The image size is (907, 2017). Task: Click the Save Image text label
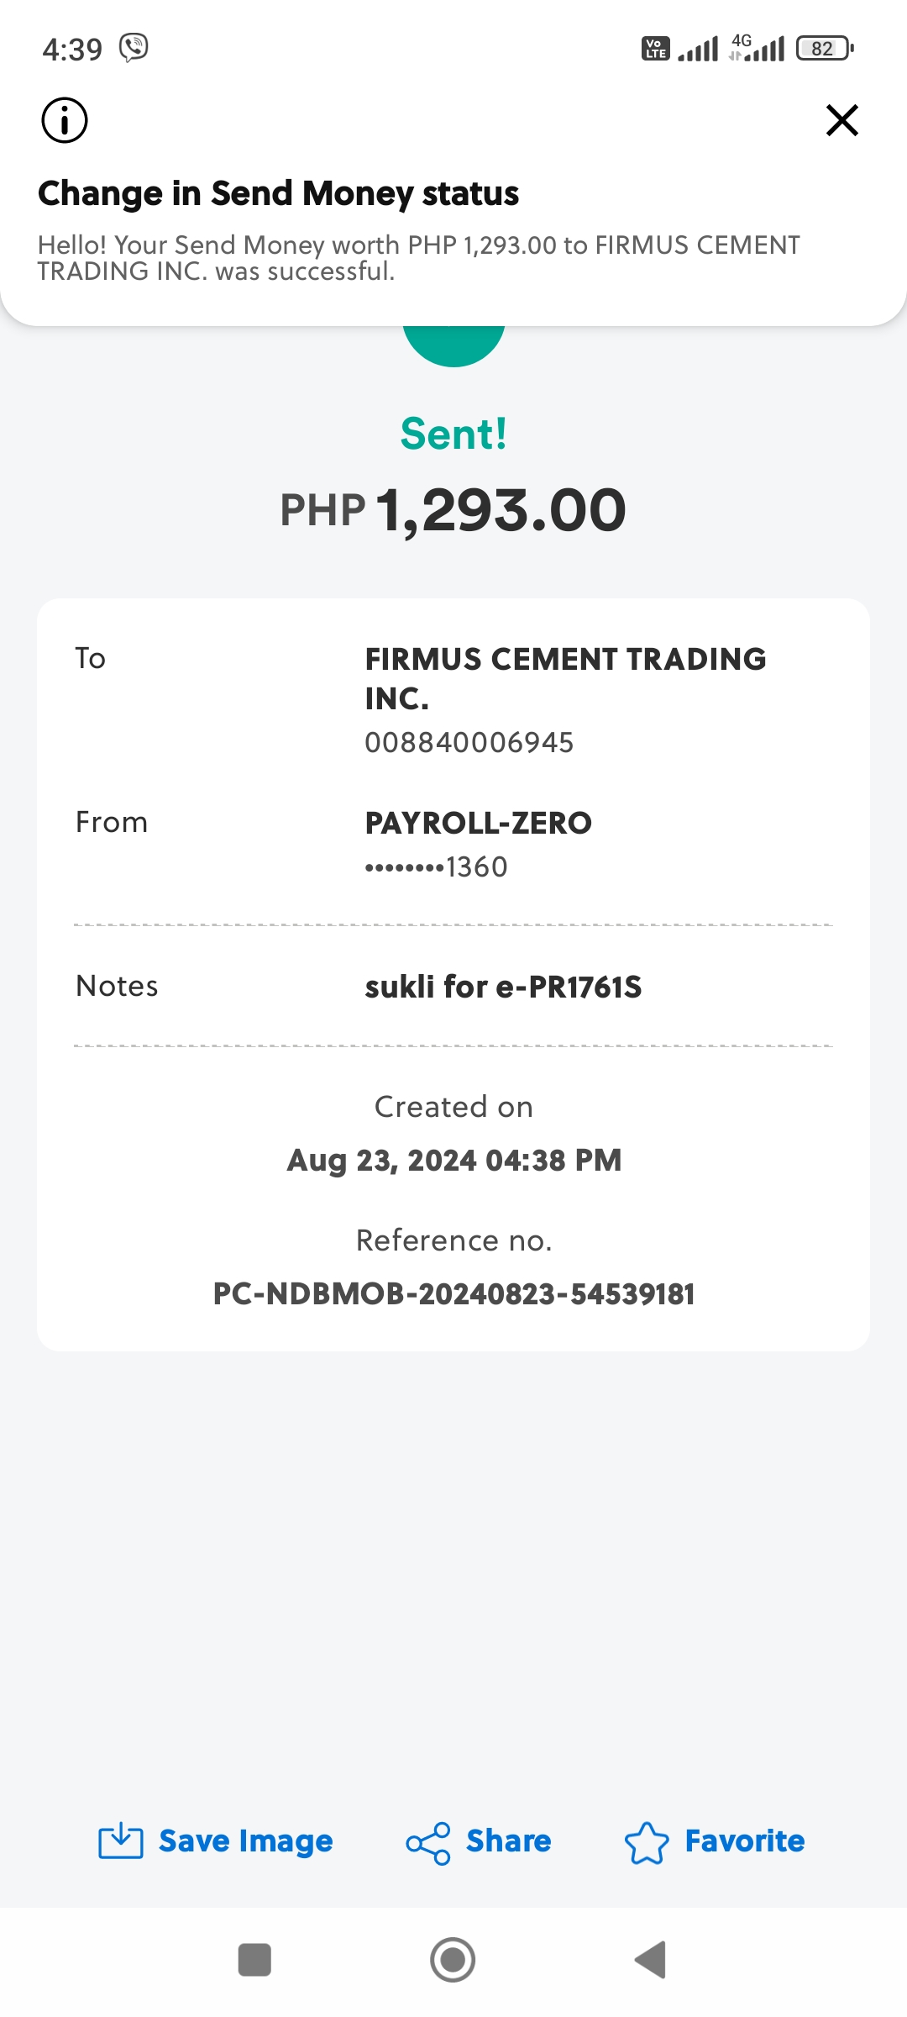[245, 1841]
